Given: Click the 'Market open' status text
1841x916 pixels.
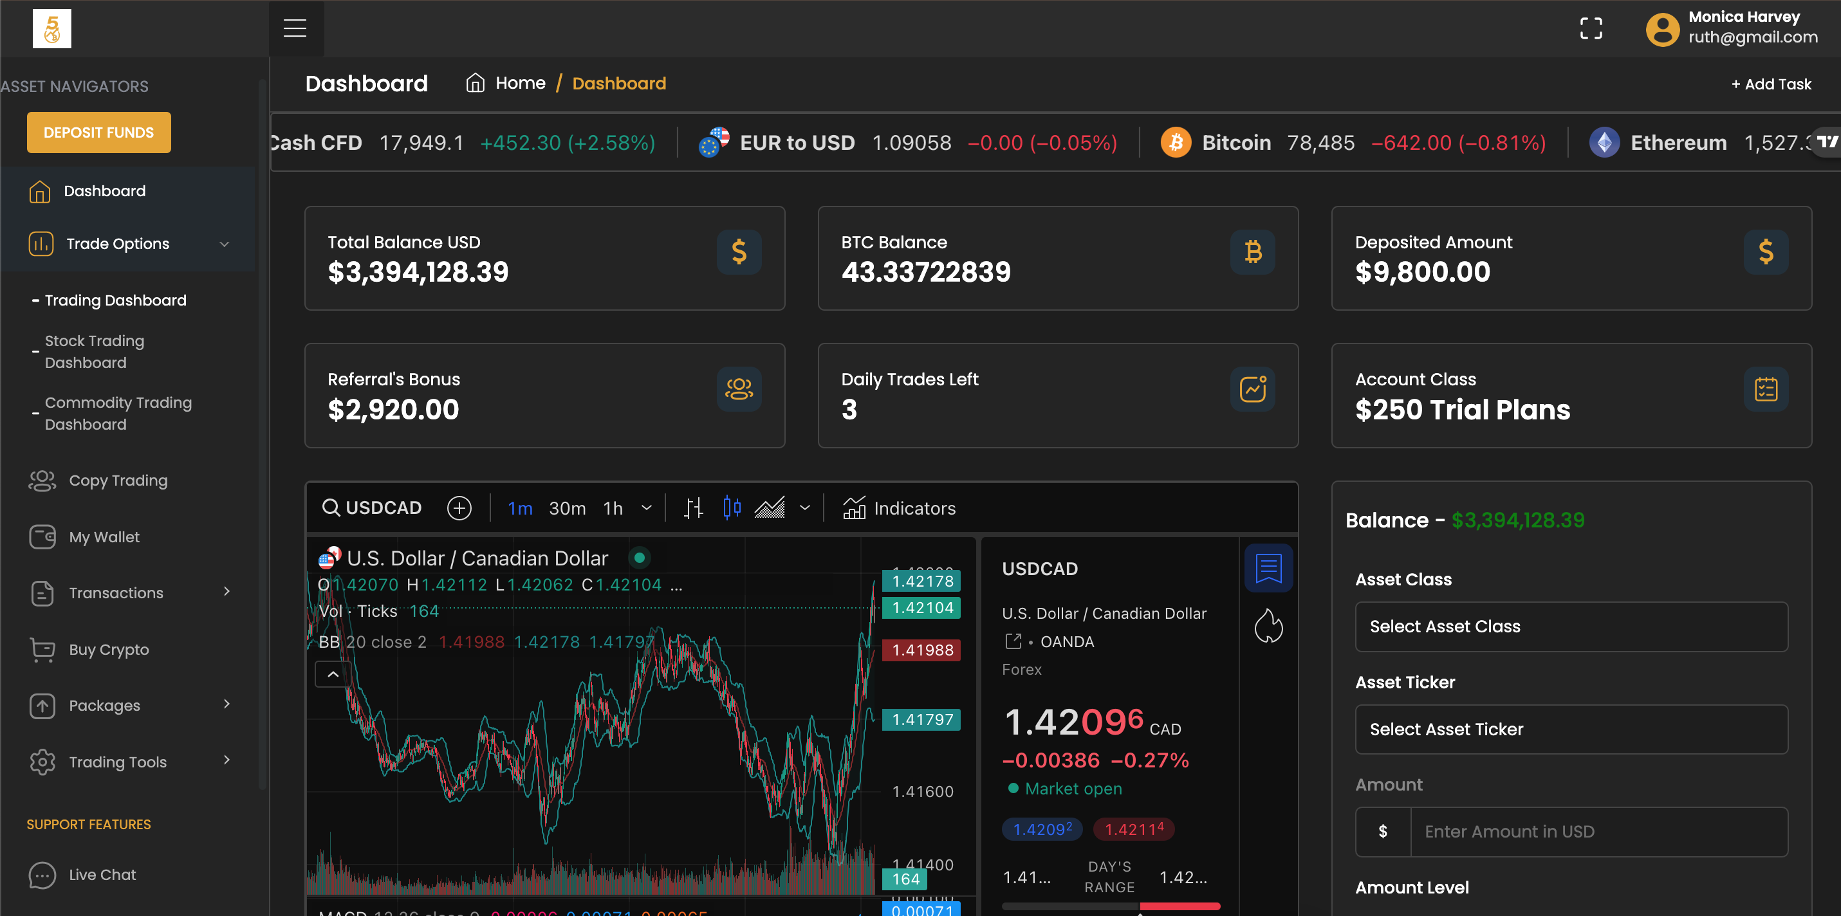Looking at the screenshot, I should 1073,789.
